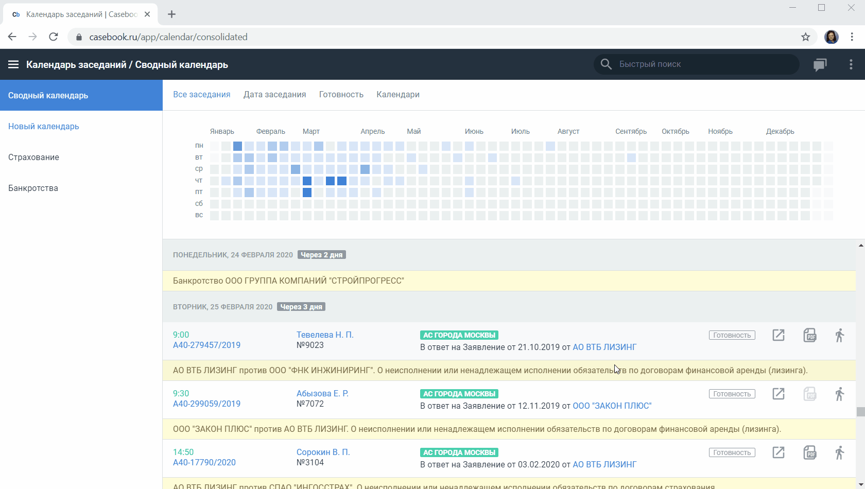Viewport: 865px width, 489px height.
Task: Open the Готовность filter
Action: [341, 95]
